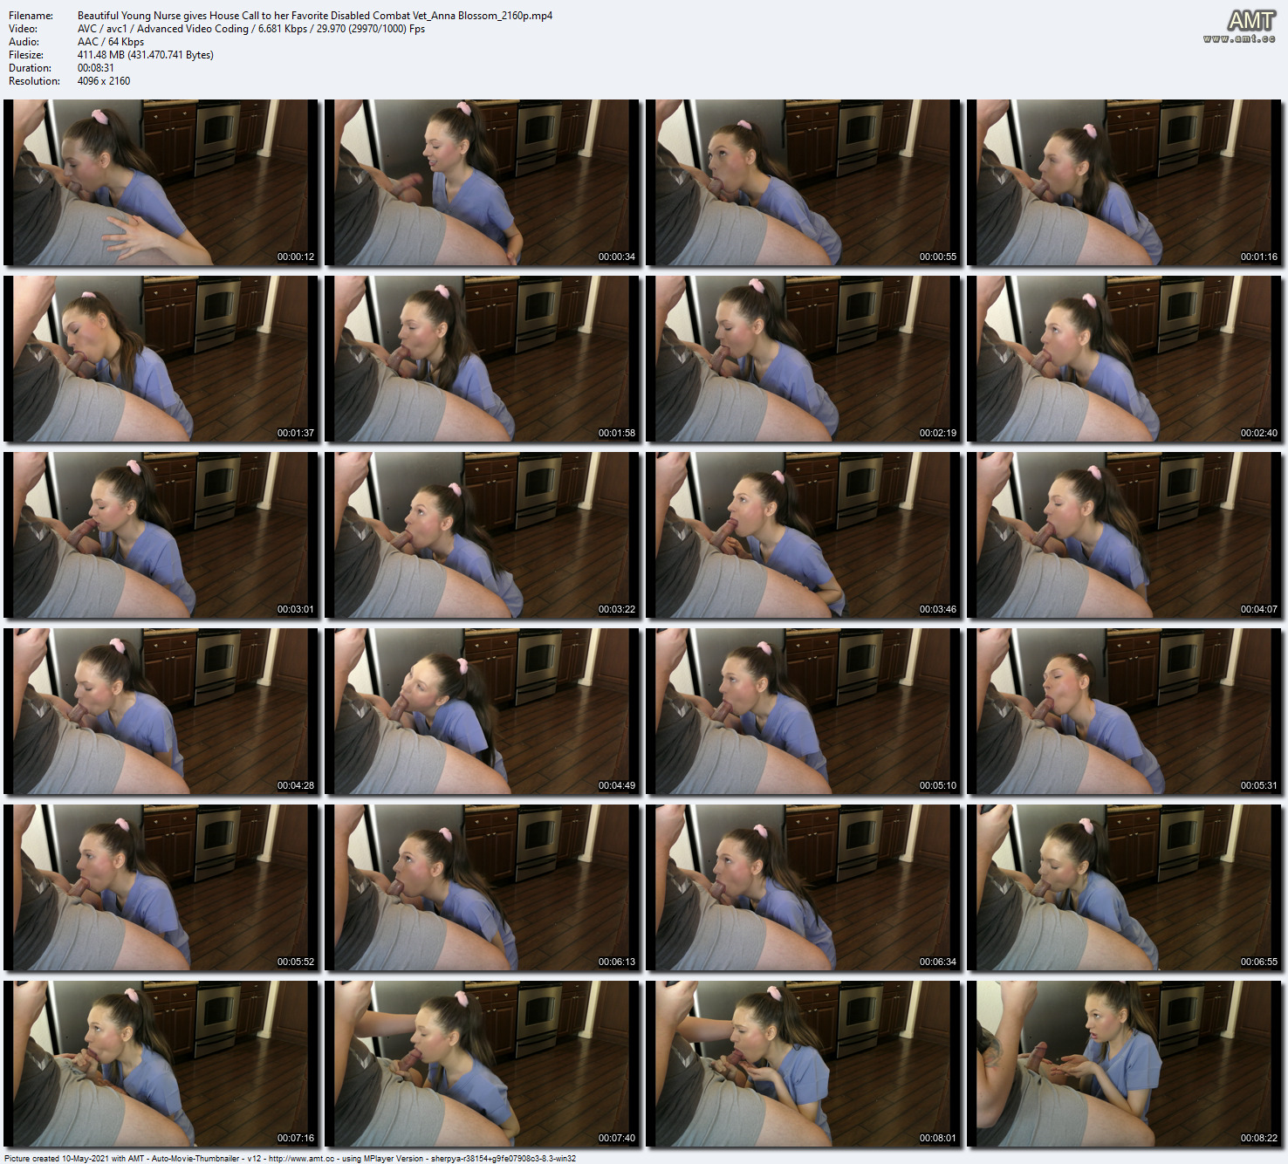The width and height of the screenshot is (1288, 1164).
Task: Open the thumbnail stamped 00:00:12
Action: [x=161, y=181]
